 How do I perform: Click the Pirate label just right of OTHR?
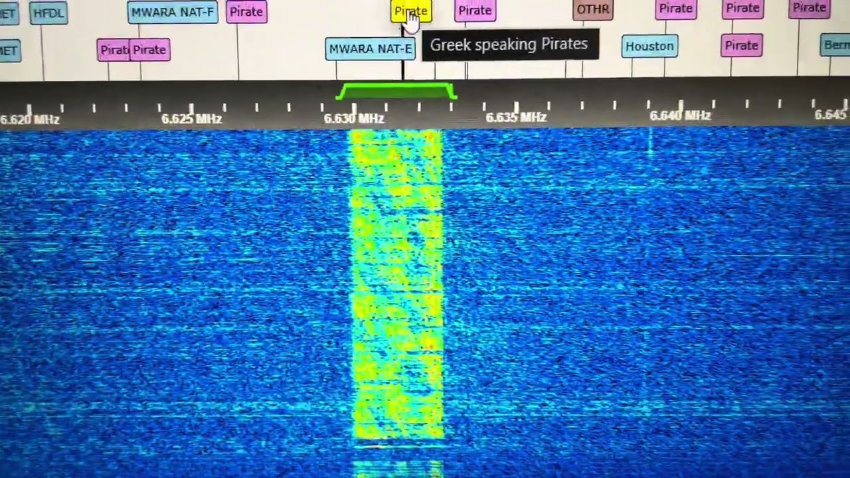click(676, 9)
